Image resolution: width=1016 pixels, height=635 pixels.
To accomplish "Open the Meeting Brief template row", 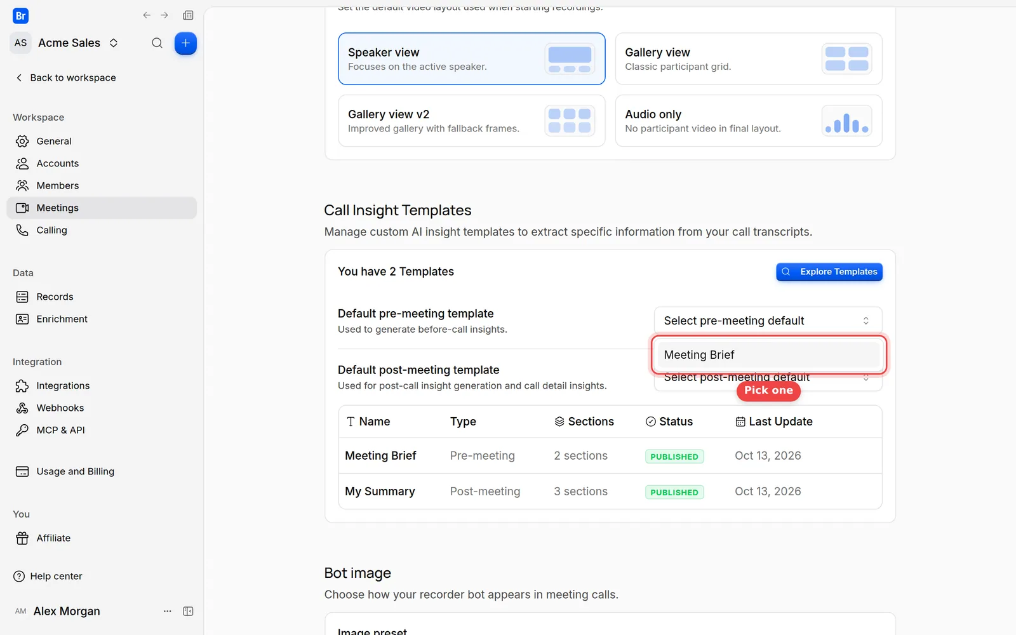I will pos(610,456).
